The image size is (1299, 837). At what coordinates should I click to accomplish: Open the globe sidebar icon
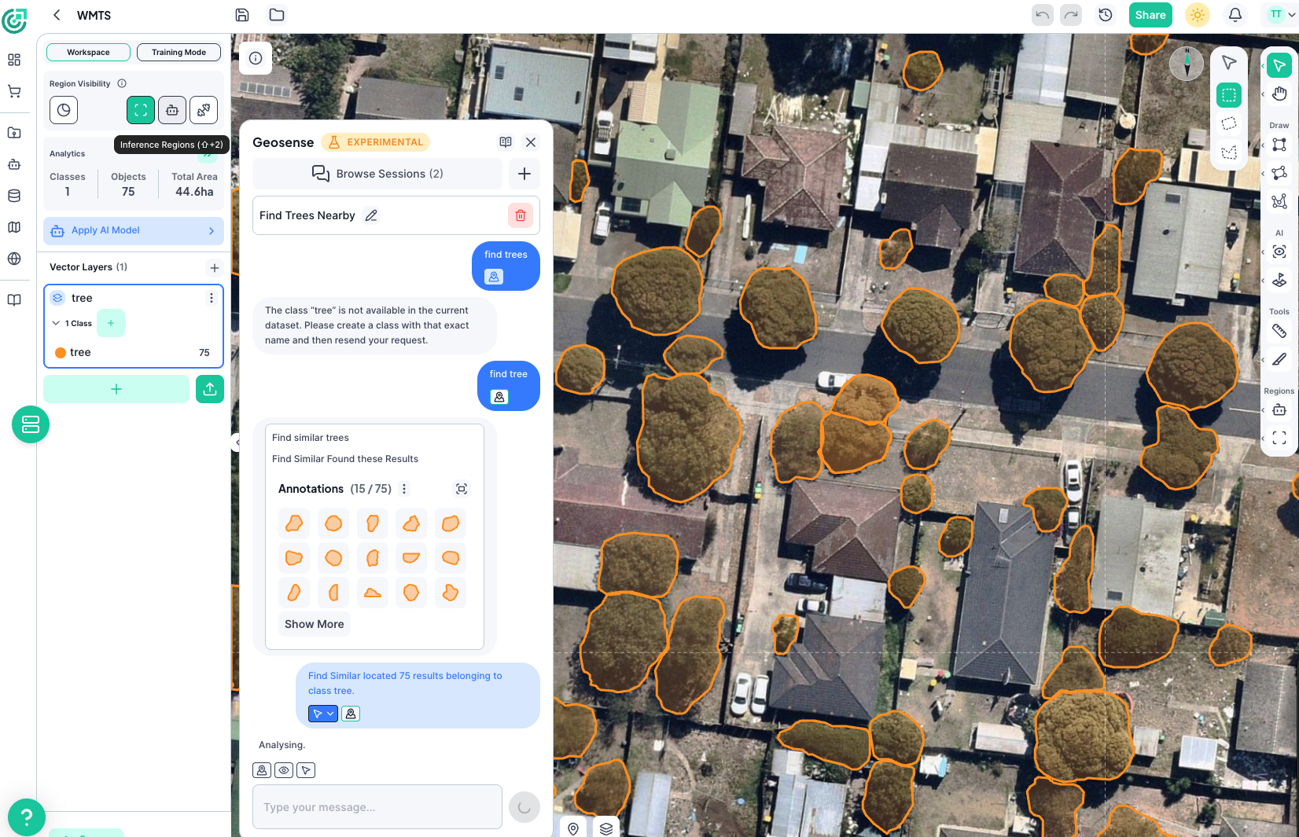coord(14,259)
